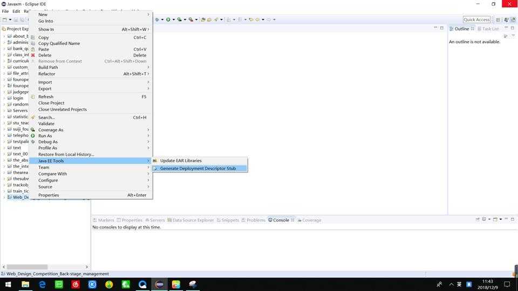
Task: Click the External Tools toolbar icon
Action: tap(190, 19)
